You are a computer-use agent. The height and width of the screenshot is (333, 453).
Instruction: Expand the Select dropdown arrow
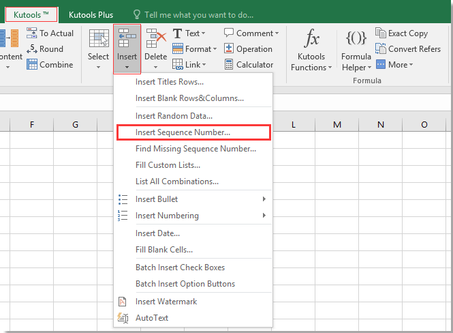99,68
